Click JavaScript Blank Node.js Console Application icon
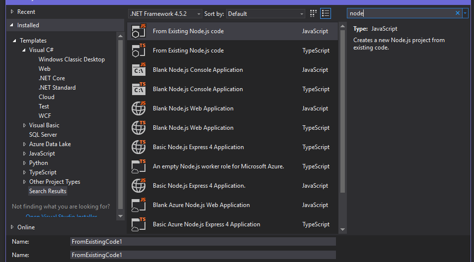Image resolution: width=474 pixels, height=262 pixels. point(139,69)
